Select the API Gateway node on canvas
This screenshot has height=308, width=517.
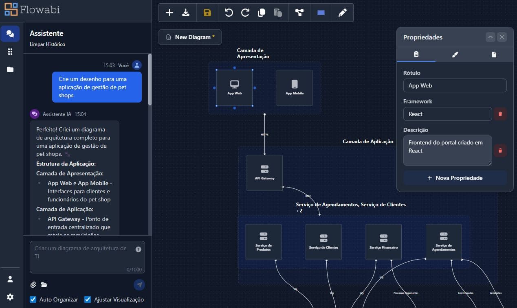264,173
